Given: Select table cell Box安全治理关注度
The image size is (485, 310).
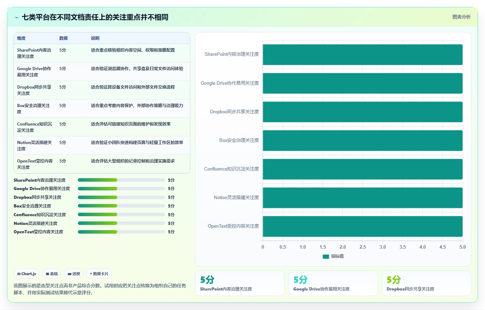Looking at the screenshot, I should tap(35, 108).
